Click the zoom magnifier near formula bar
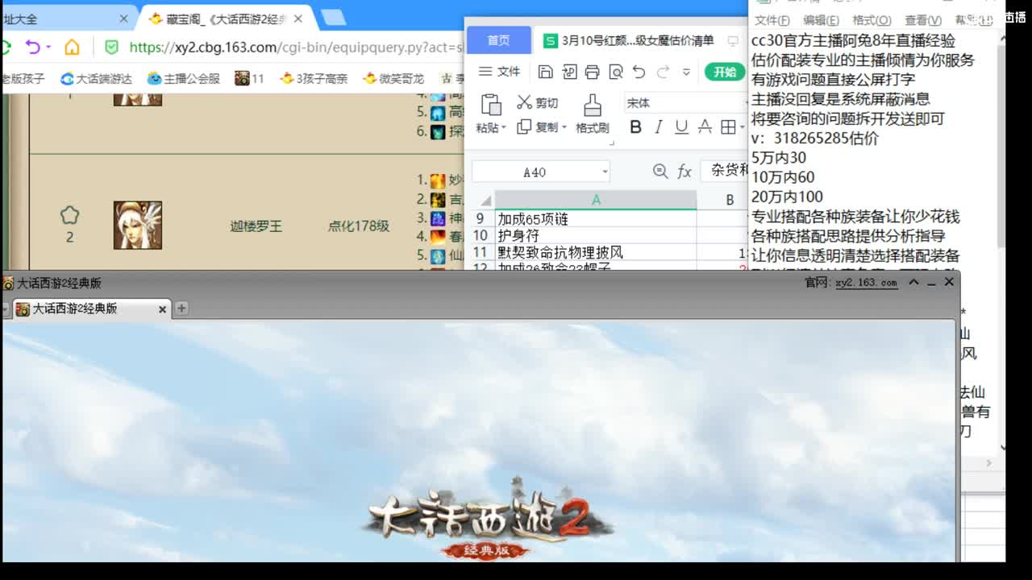This screenshot has height=580, width=1032. tap(660, 171)
